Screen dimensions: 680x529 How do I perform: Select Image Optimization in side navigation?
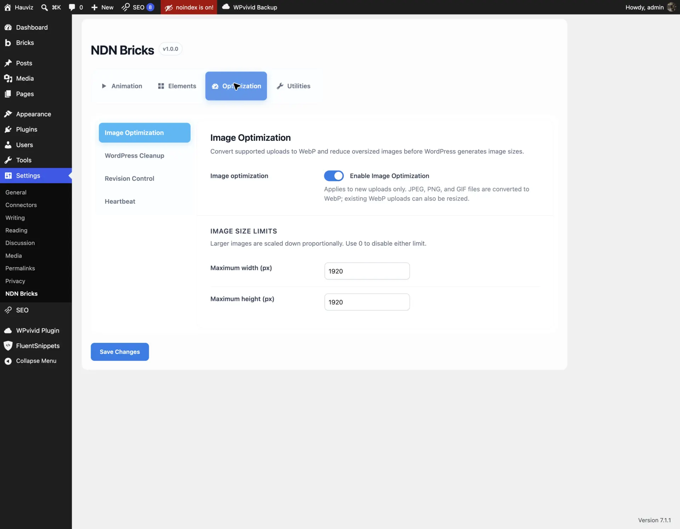[x=144, y=133]
